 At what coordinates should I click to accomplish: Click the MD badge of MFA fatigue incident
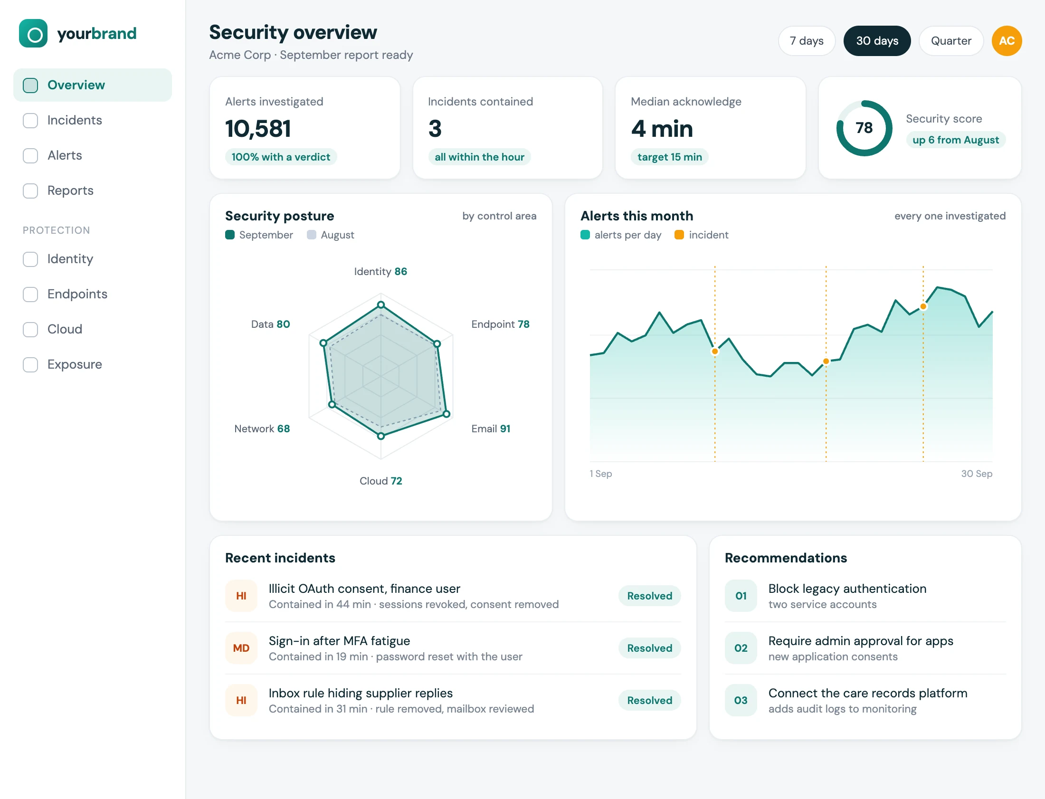pyautogui.click(x=241, y=648)
